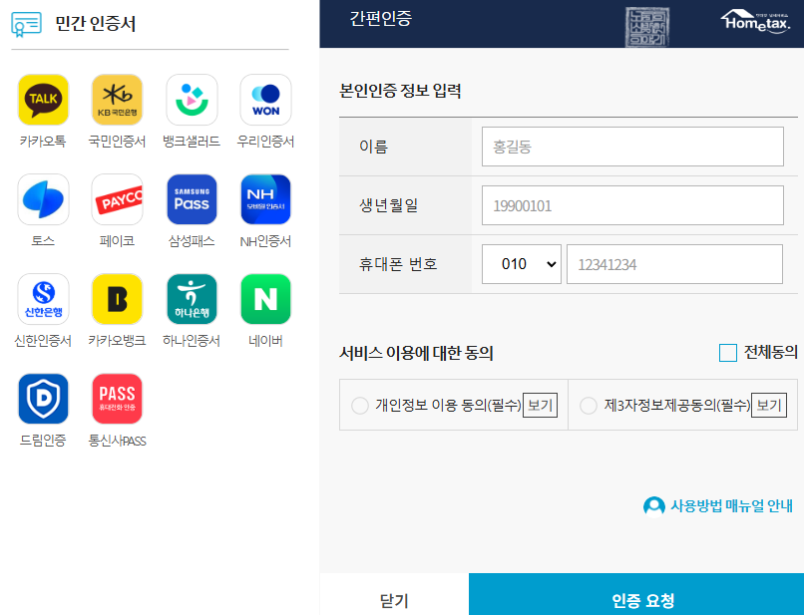
Task: Pick the NH인증서 icon
Action: [265, 199]
